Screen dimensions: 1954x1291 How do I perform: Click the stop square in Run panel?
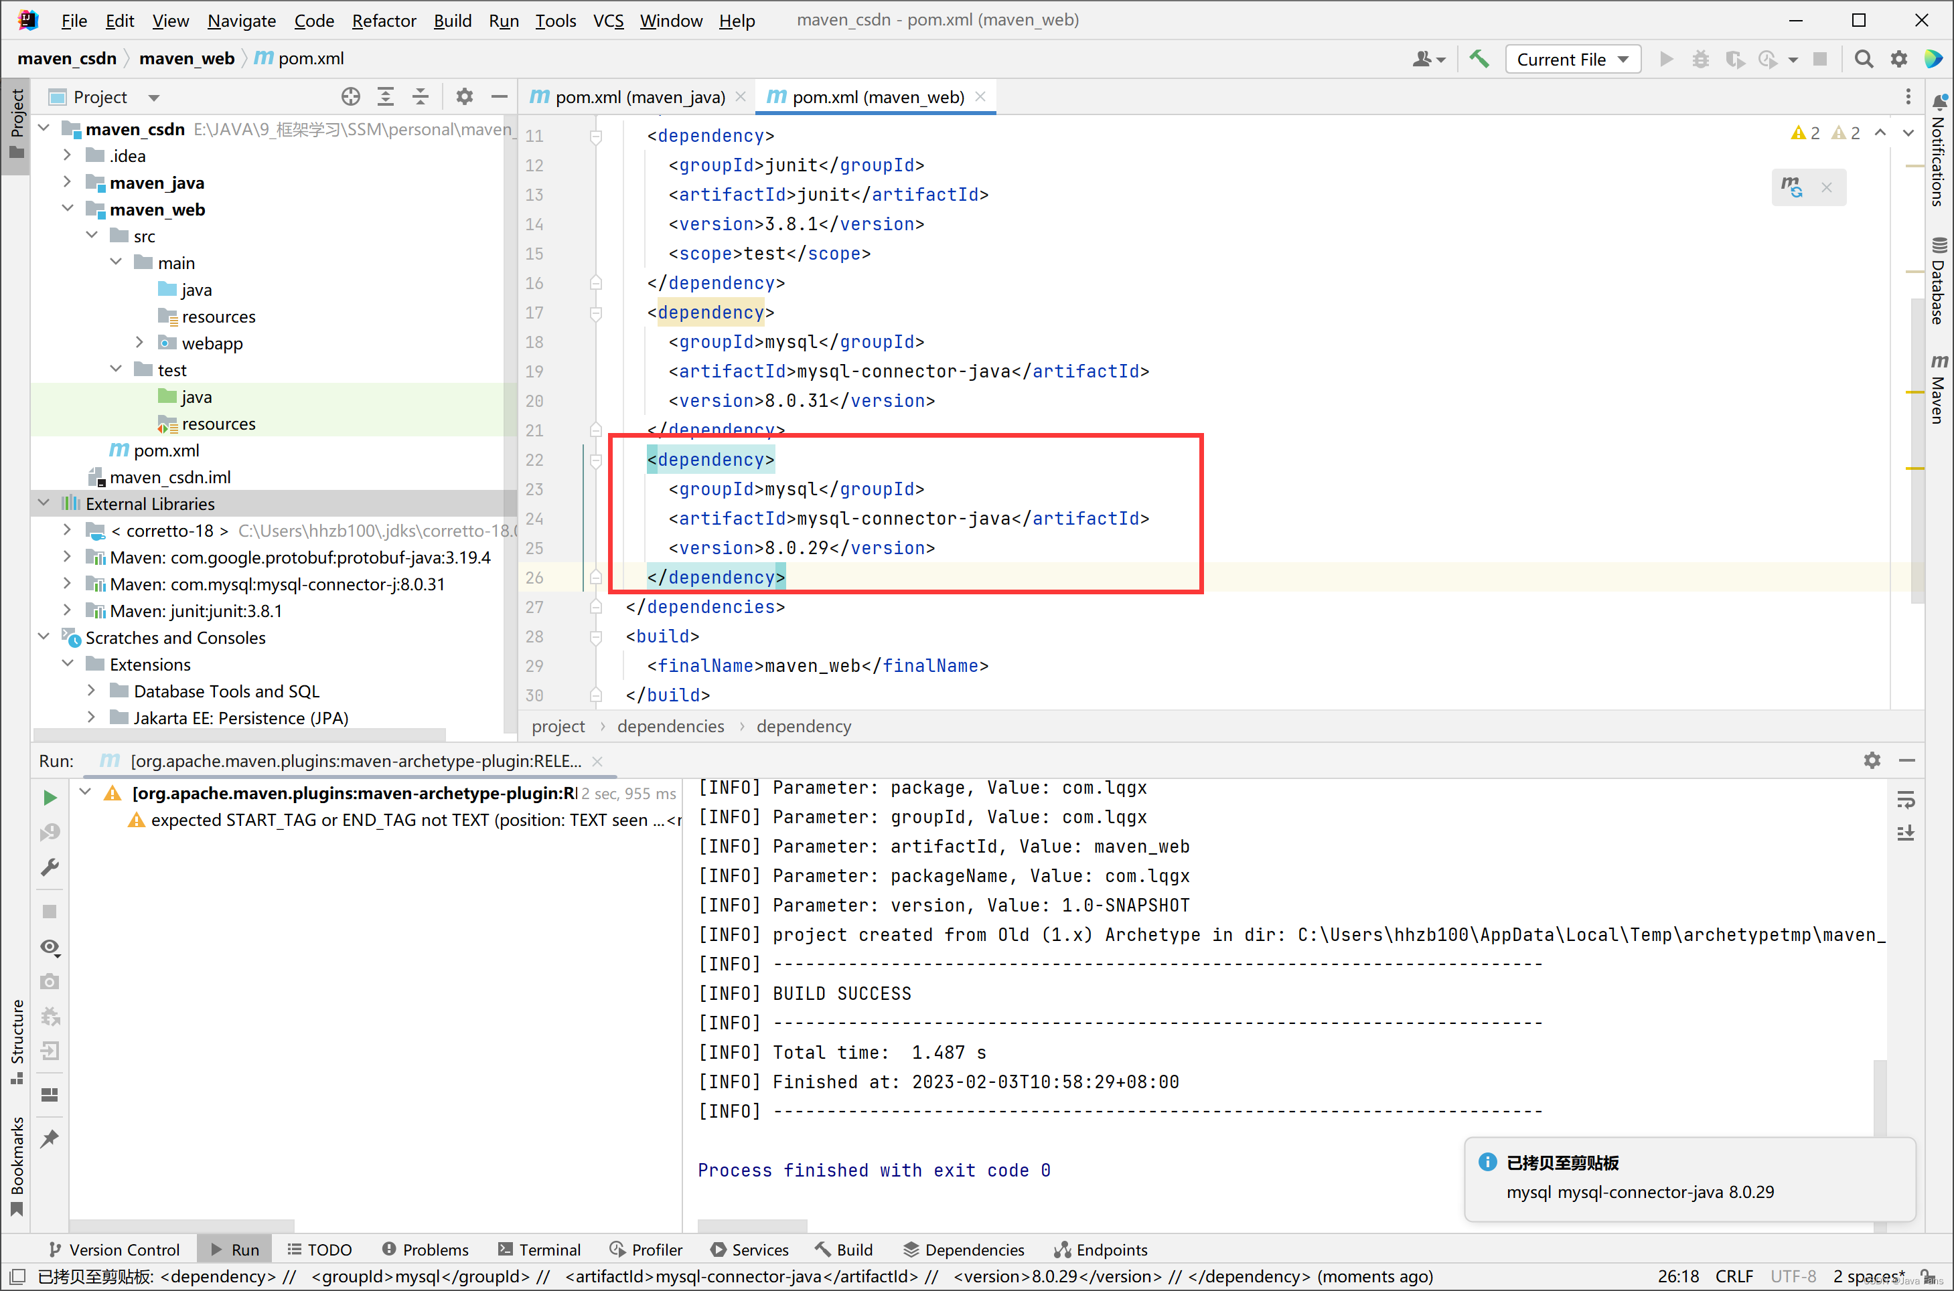[x=50, y=912]
